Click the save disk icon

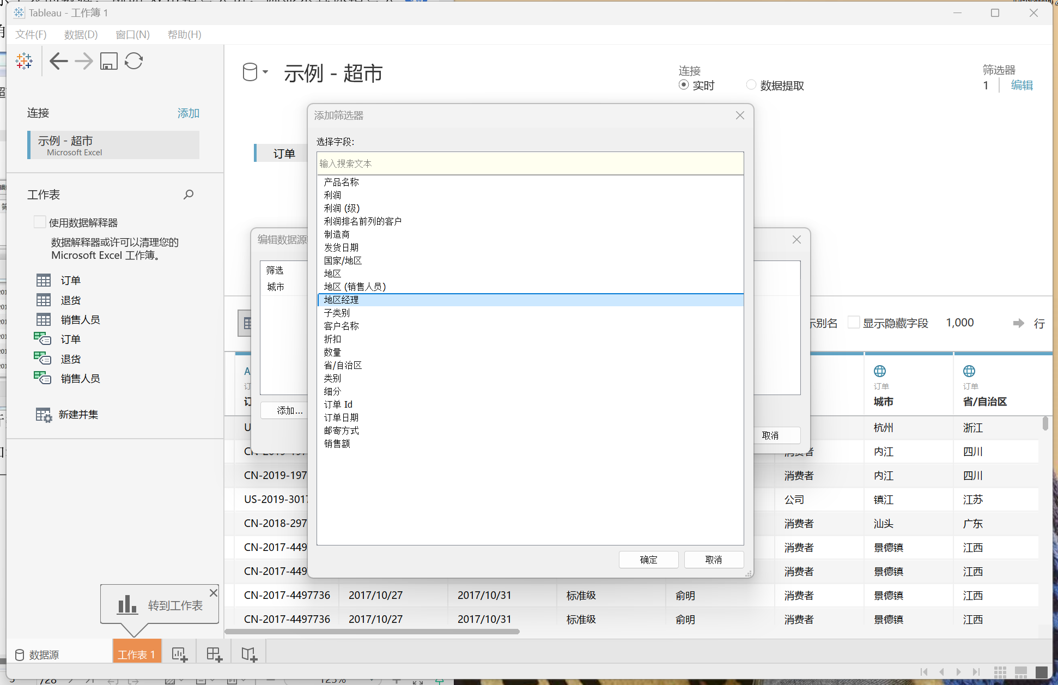tap(109, 61)
